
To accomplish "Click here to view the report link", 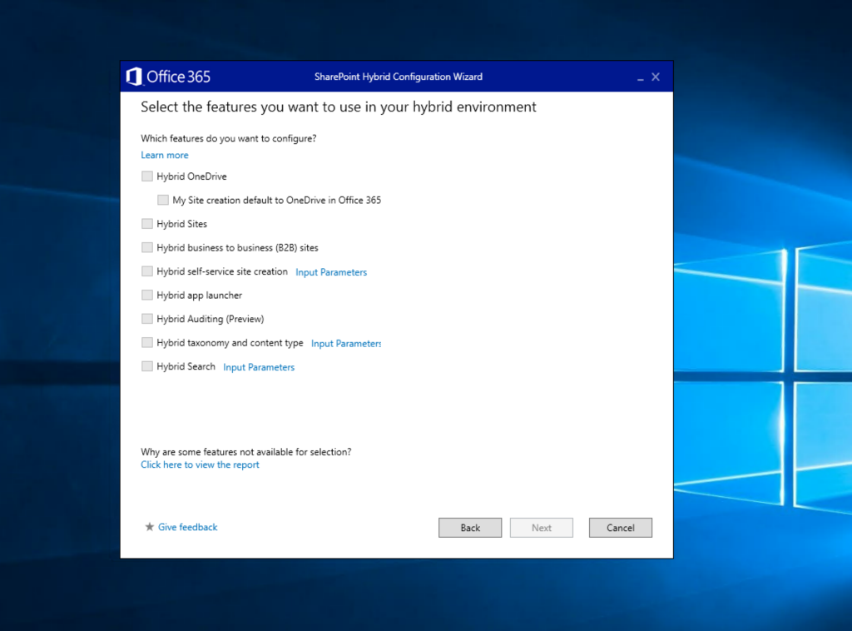I will point(200,465).
